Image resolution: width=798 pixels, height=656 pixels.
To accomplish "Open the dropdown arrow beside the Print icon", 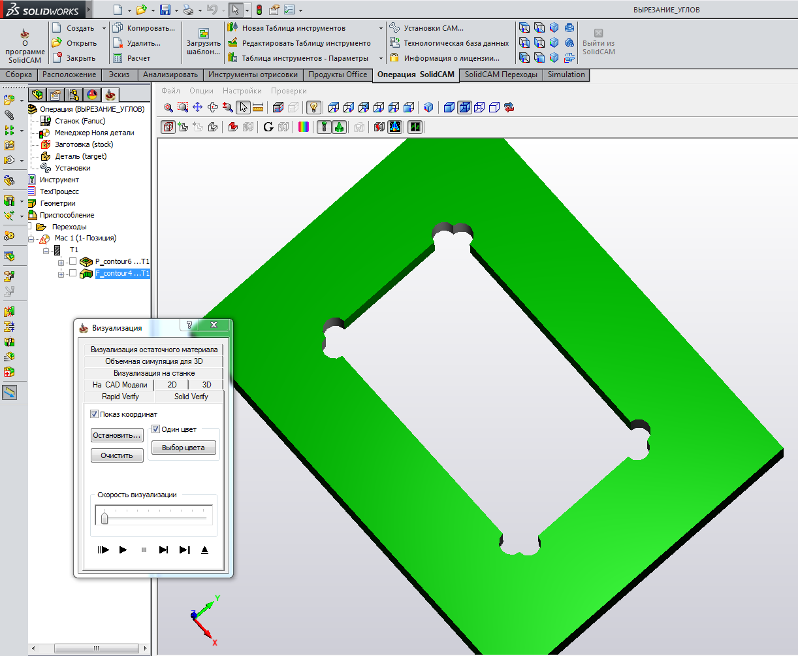I will (200, 10).
